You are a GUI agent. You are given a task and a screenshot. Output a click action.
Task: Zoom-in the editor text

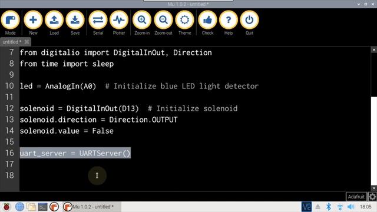(142, 23)
